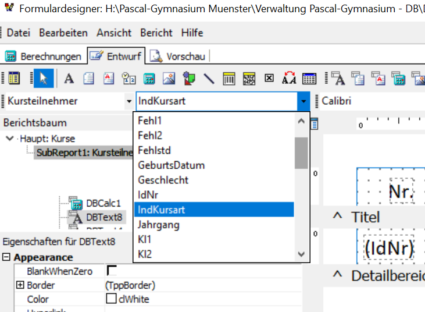Choose highlighted IndKursart list entry

(x=214, y=210)
